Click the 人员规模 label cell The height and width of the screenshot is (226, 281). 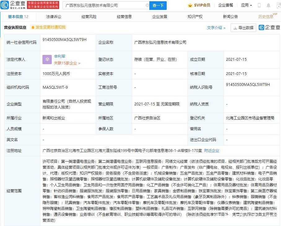(22, 129)
